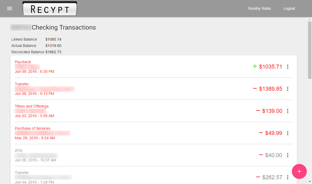Screen dimensions: 312x184
Task: Select the ATM transaction entry
Action: coord(154,155)
